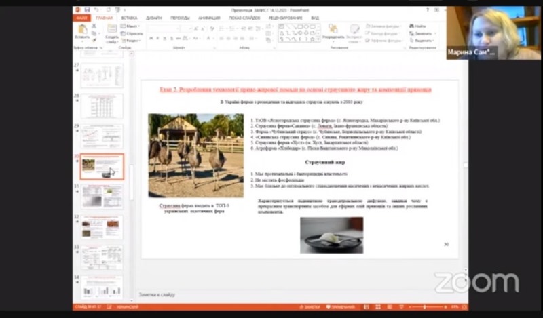
Task: Click the Reset (Сбросить) slide button
Action: (x=133, y=33)
